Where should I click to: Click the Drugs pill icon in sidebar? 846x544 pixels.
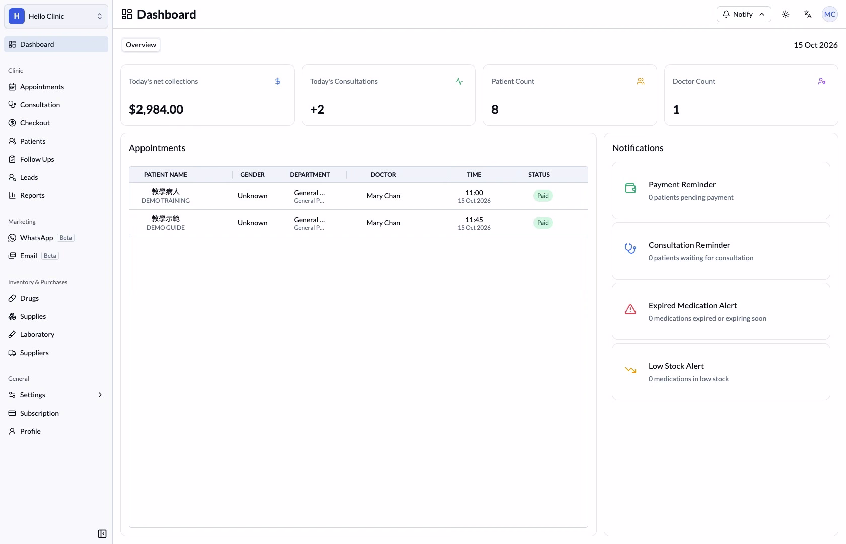click(x=12, y=298)
